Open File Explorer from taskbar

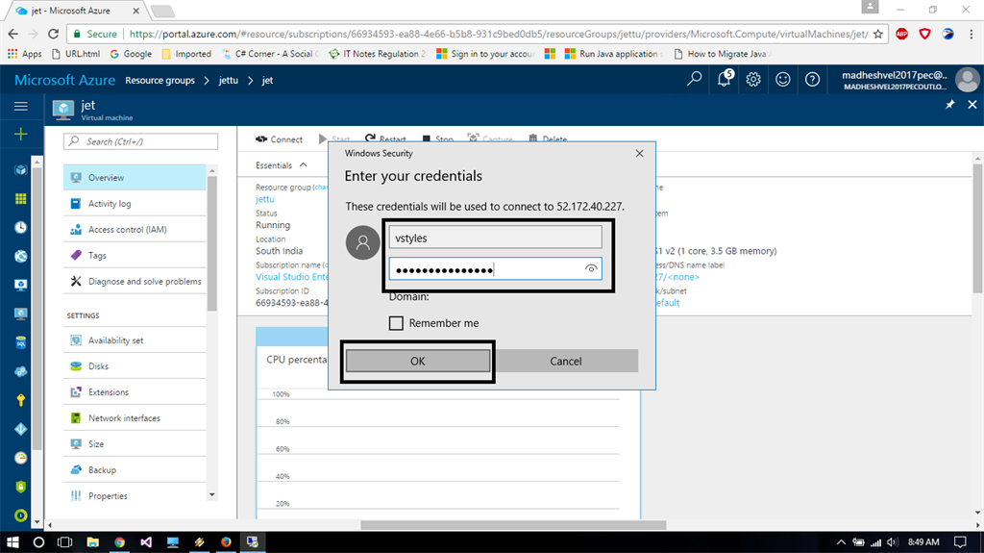92,541
